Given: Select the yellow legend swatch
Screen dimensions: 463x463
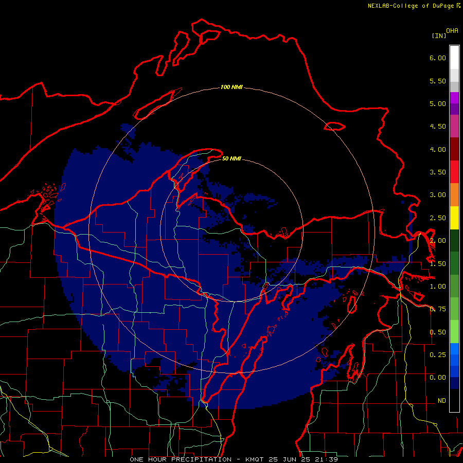Looking at the screenshot, I should [x=454, y=218].
